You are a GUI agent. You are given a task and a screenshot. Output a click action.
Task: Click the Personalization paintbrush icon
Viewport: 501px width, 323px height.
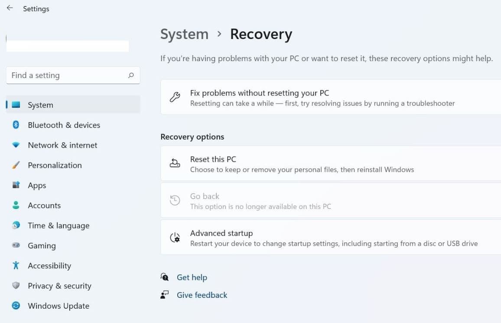(x=16, y=165)
